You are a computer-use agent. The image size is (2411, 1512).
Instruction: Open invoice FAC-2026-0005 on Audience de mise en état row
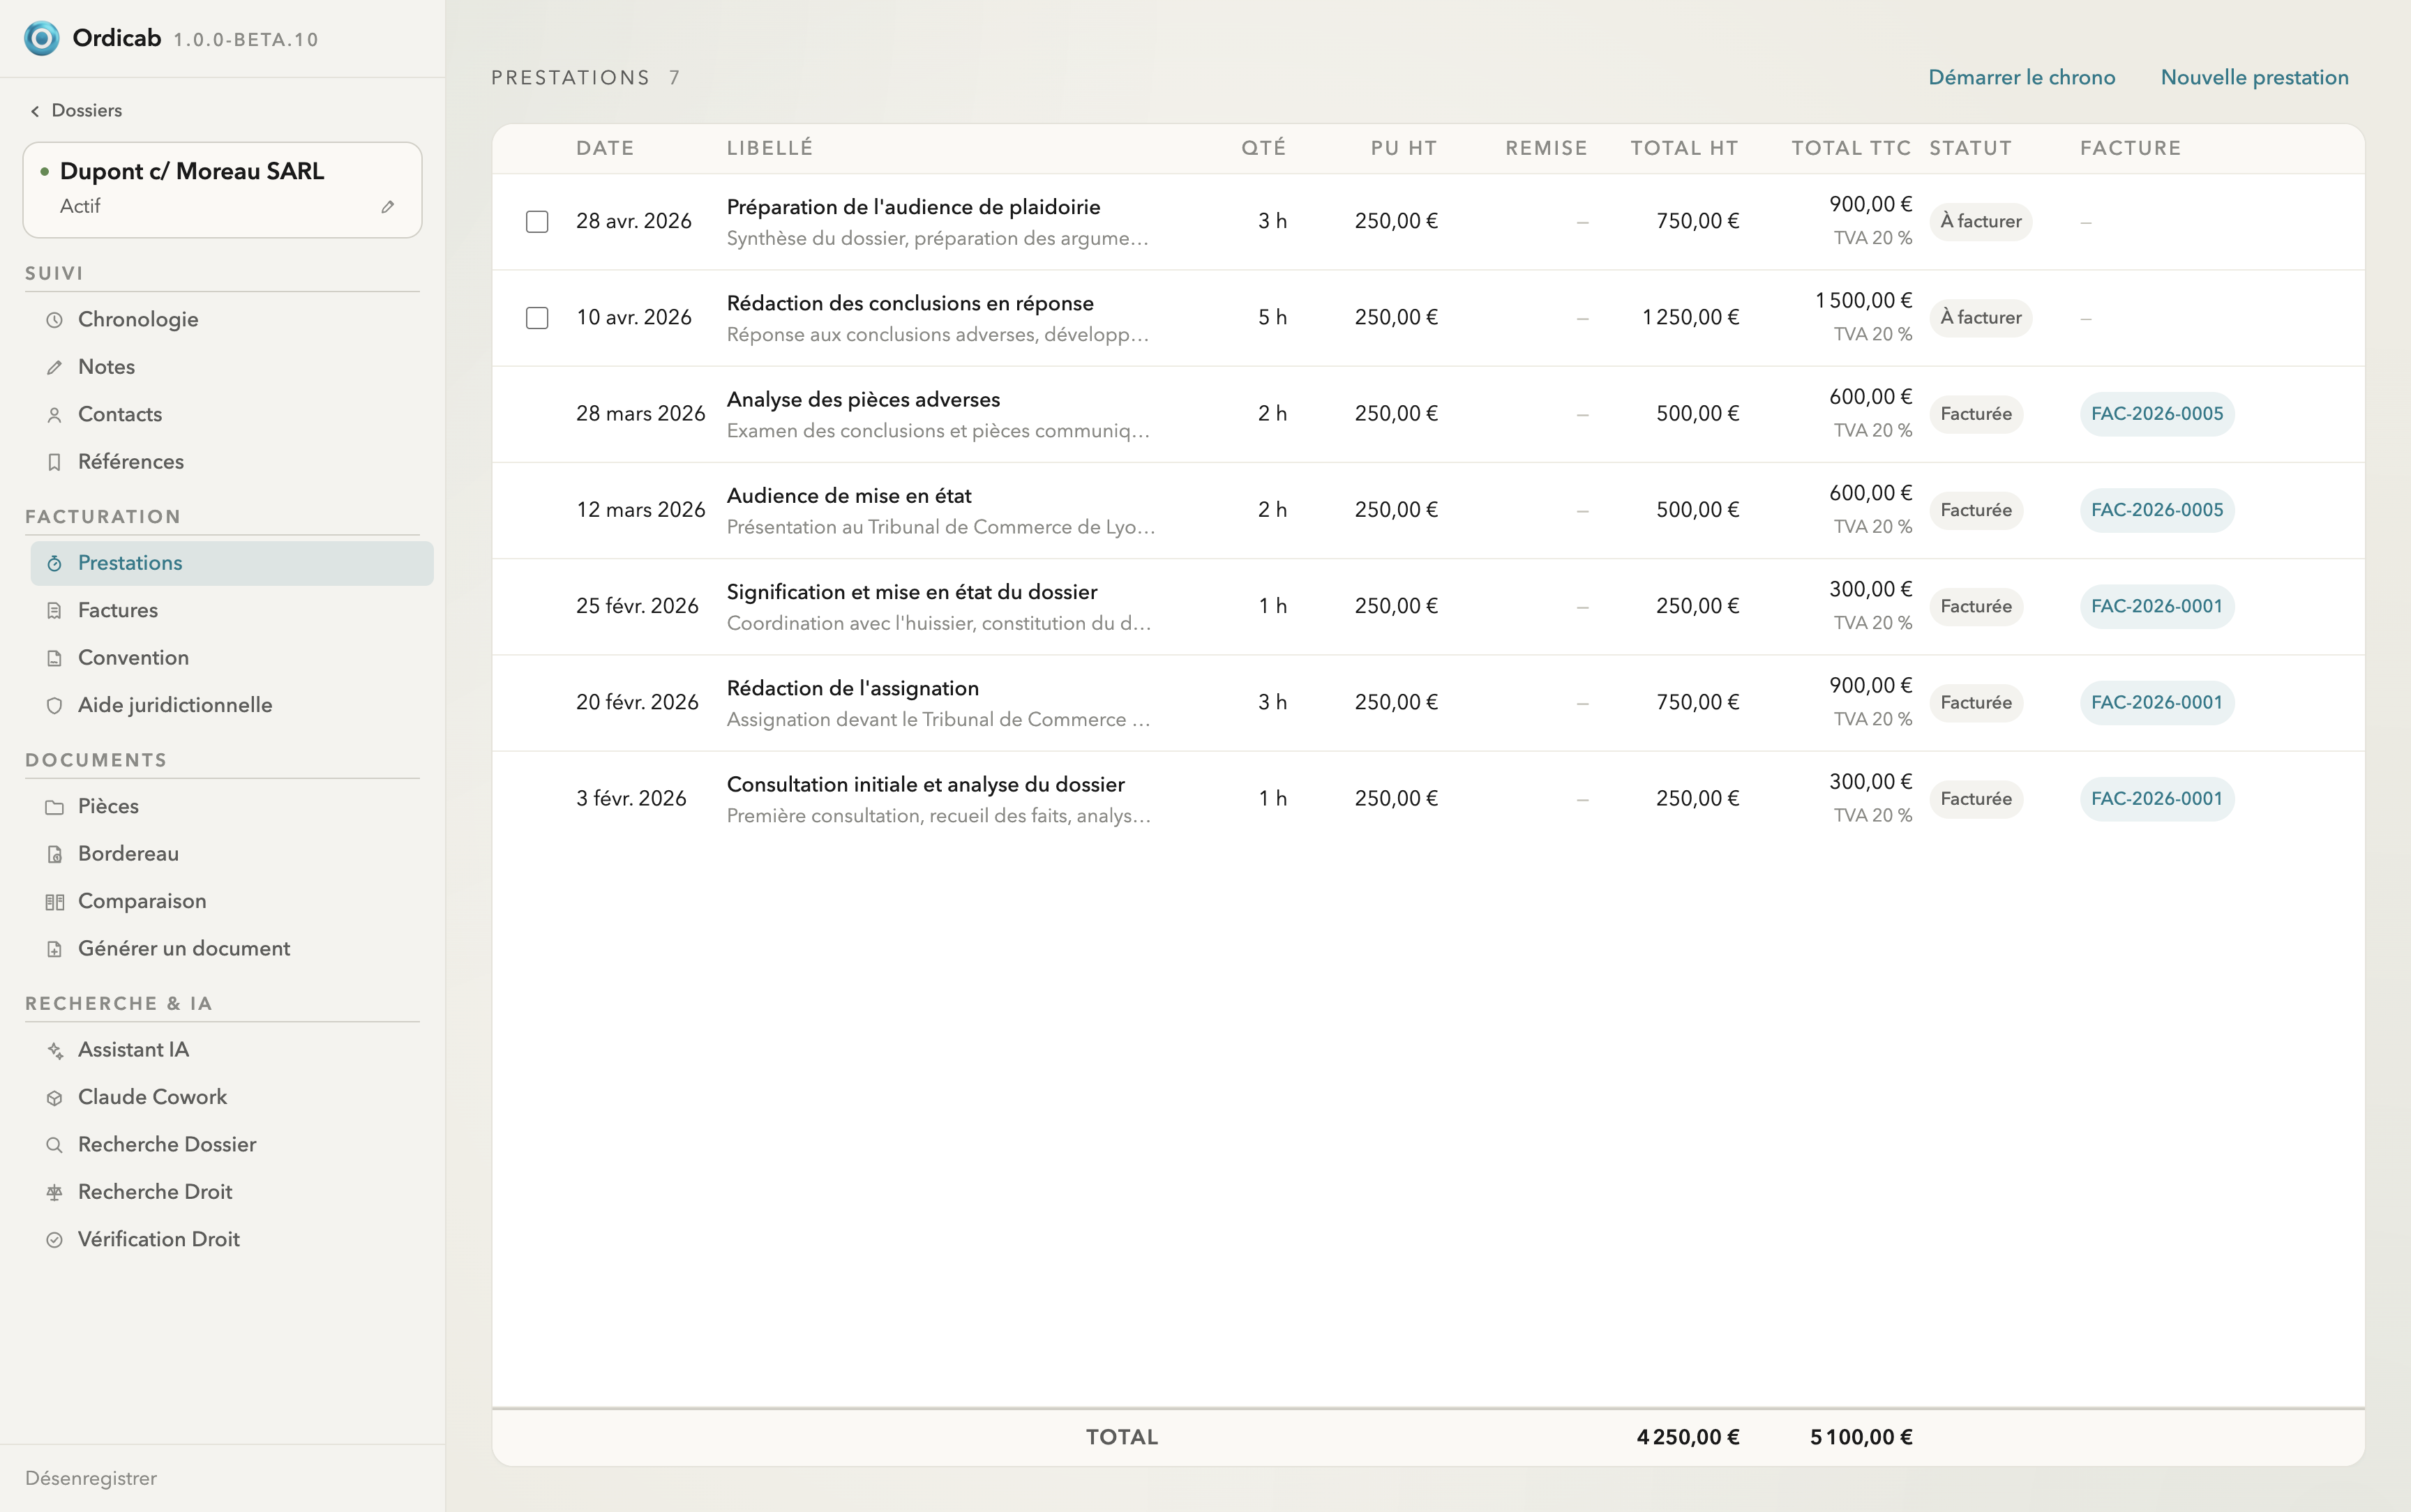(2157, 510)
